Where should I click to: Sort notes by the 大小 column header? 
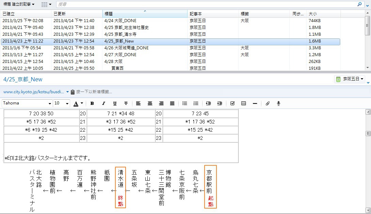(323, 14)
